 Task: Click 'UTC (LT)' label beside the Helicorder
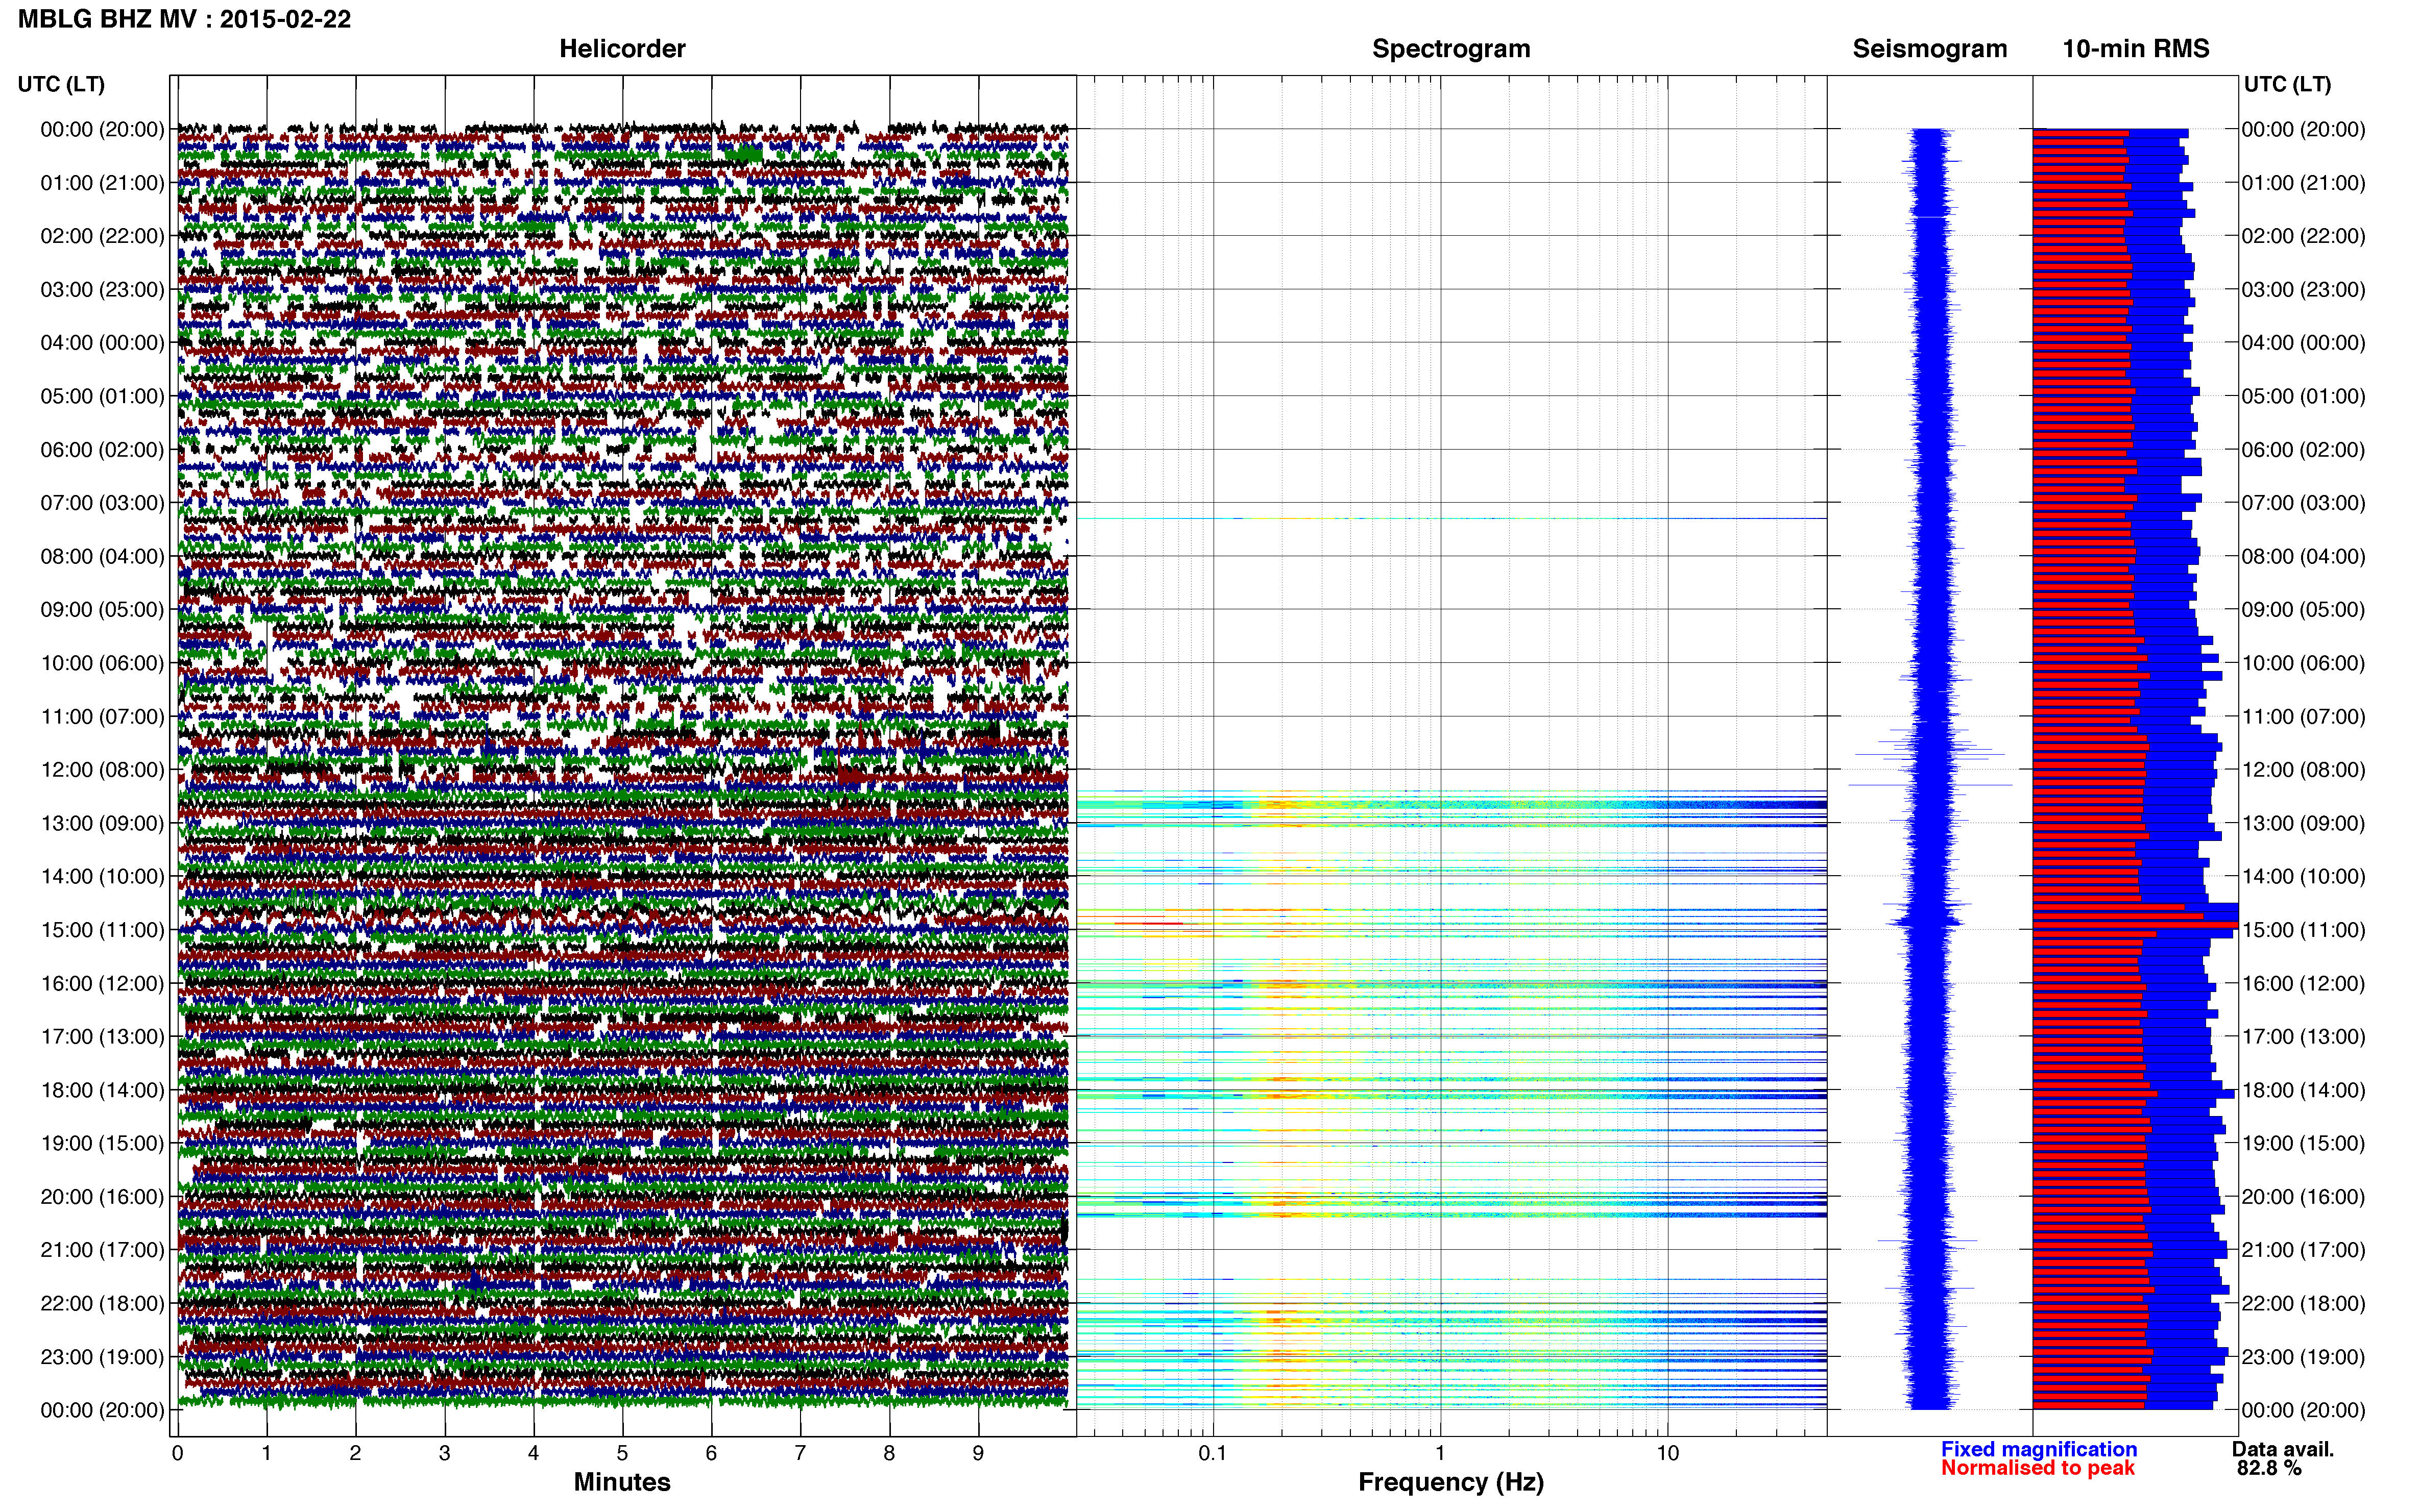[61, 84]
